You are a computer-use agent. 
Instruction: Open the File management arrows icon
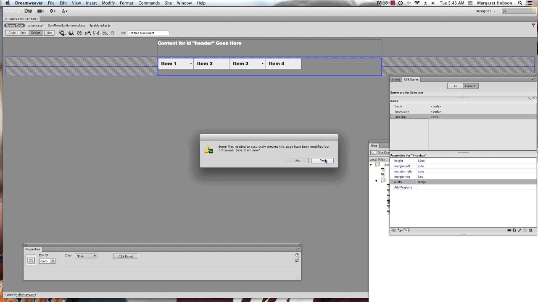[x=79, y=33]
